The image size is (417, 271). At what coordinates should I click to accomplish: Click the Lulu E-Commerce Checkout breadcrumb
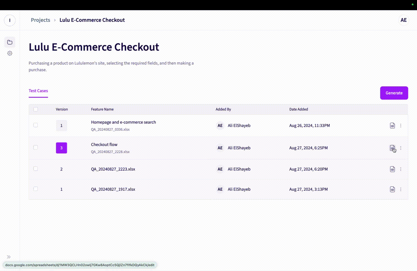click(92, 20)
